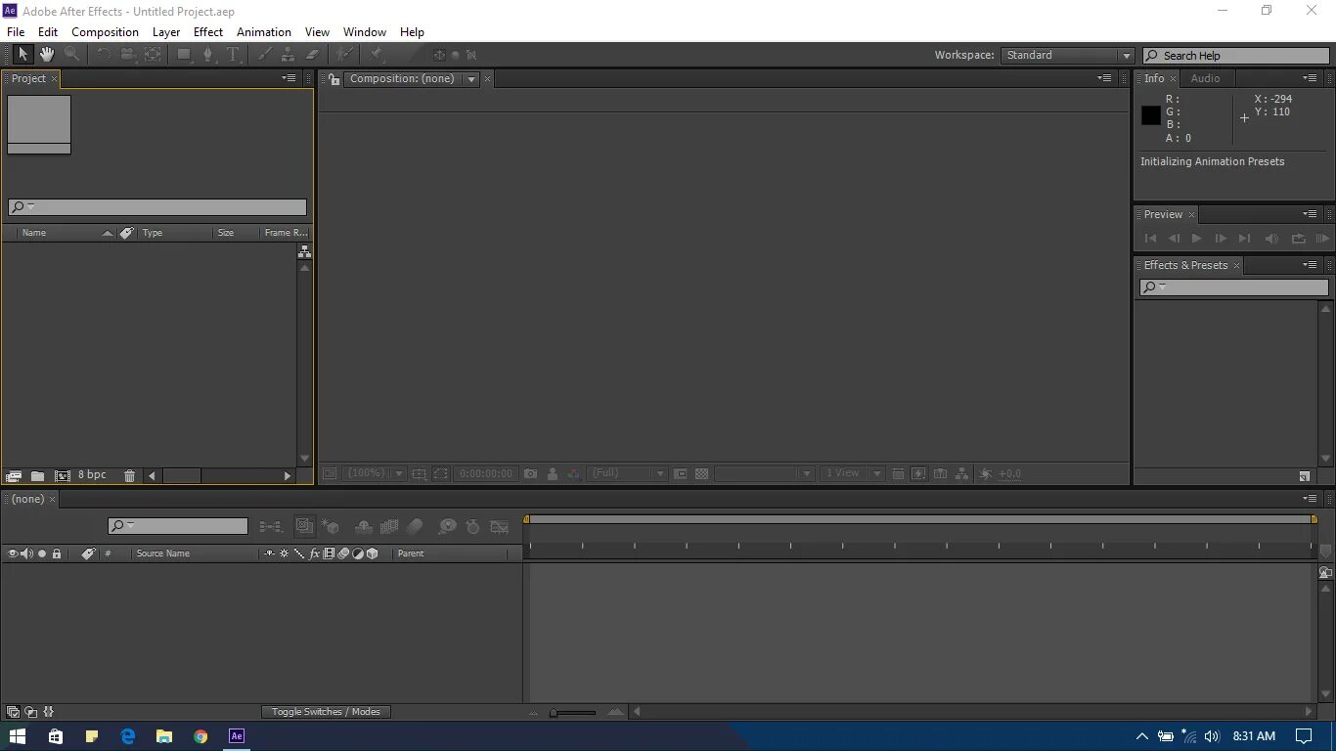Open the viewer magnification (100%) dropdown
This screenshot has height=751, width=1336.
coord(375,473)
